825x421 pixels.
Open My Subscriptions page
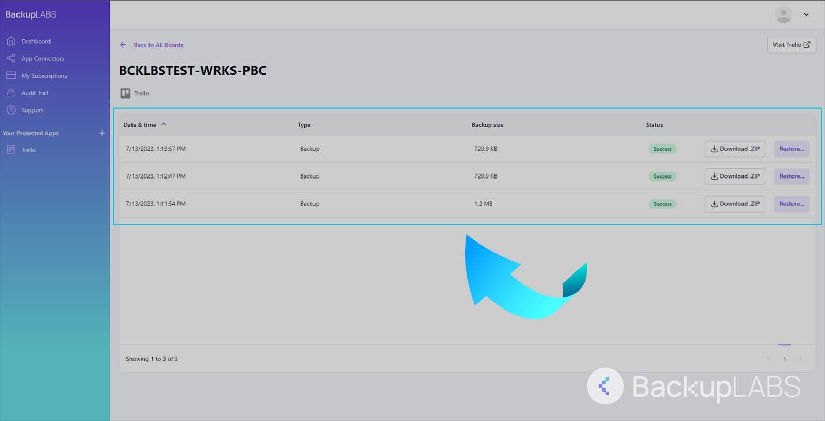pos(44,76)
